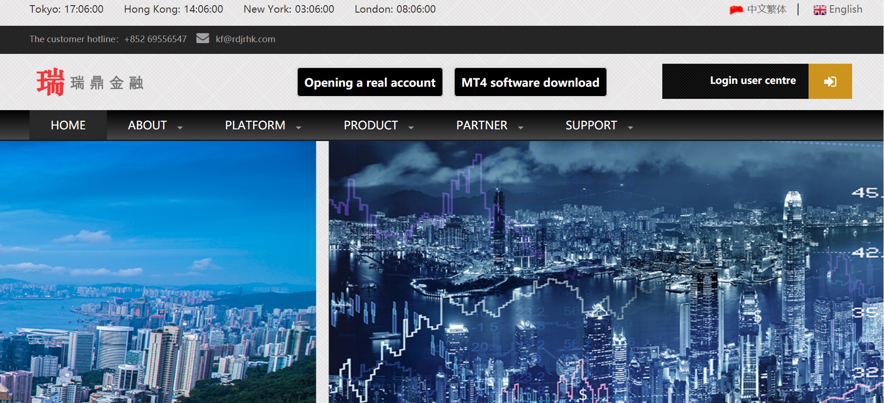Click the UK flag icon
The width and height of the screenshot is (884, 403).
point(820,10)
